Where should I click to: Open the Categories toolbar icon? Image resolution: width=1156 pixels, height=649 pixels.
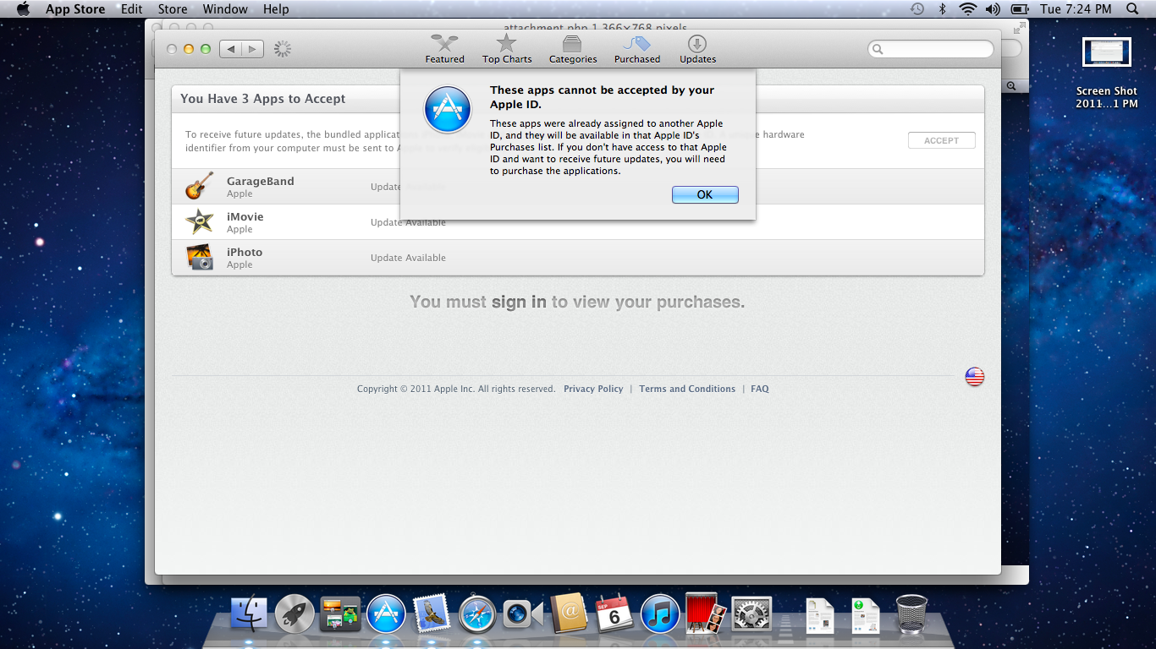573,49
